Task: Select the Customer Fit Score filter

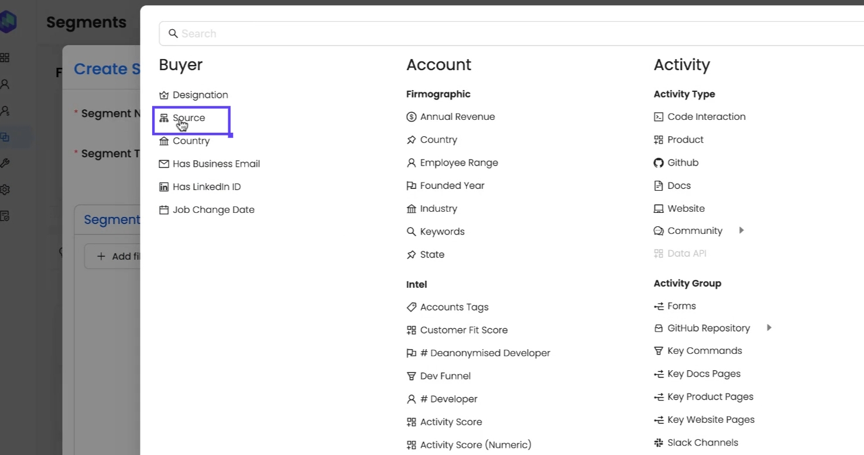Action: [464, 330]
